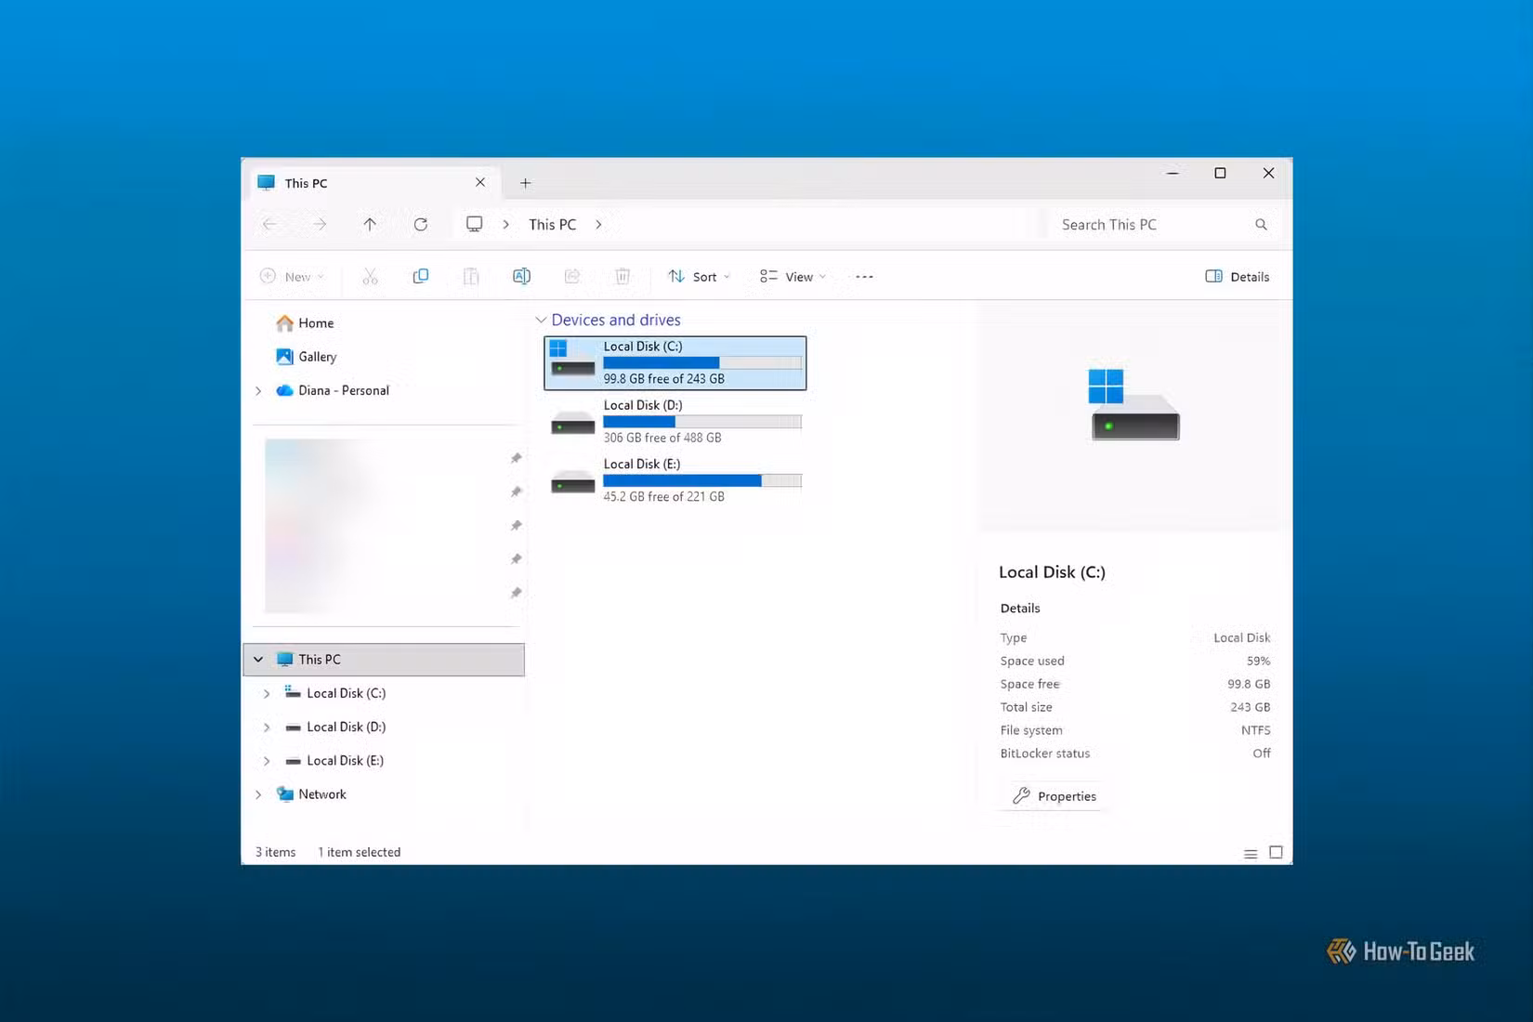Screen dimensions: 1533x1022
Task: Open the View dropdown
Action: click(x=793, y=277)
